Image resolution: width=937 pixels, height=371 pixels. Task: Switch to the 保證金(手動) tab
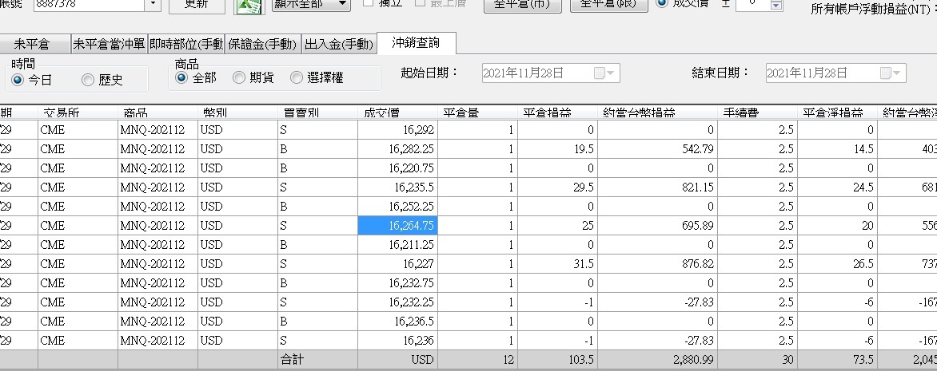pos(262,44)
